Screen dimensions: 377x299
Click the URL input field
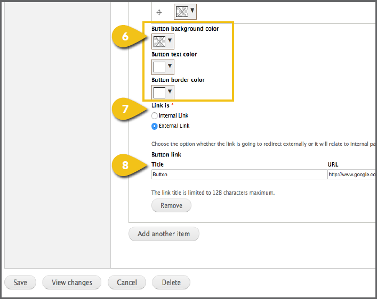(352, 174)
